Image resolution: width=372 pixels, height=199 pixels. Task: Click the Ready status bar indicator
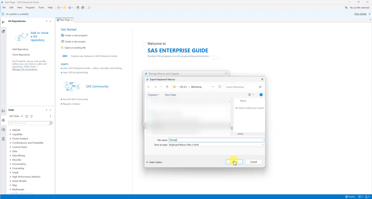350,197
